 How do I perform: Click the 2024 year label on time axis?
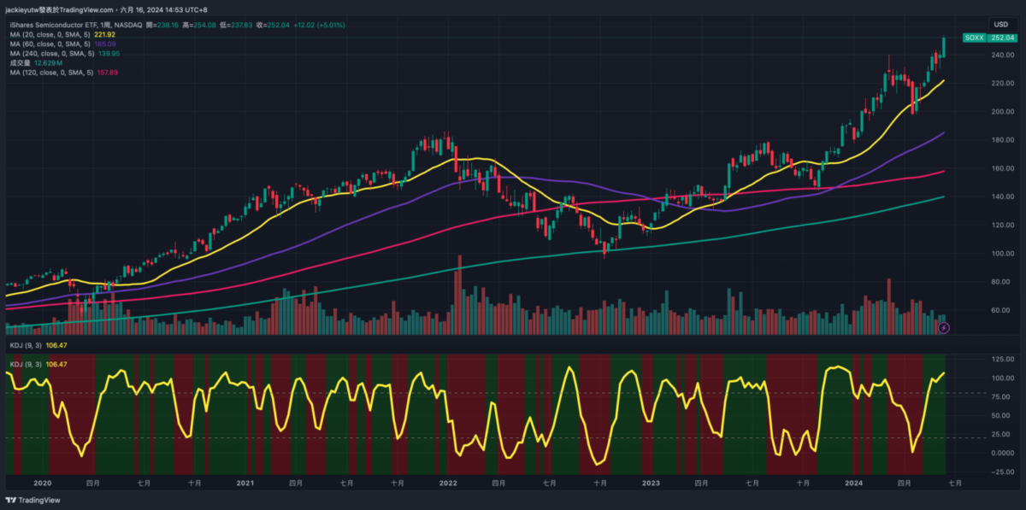click(x=852, y=483)
